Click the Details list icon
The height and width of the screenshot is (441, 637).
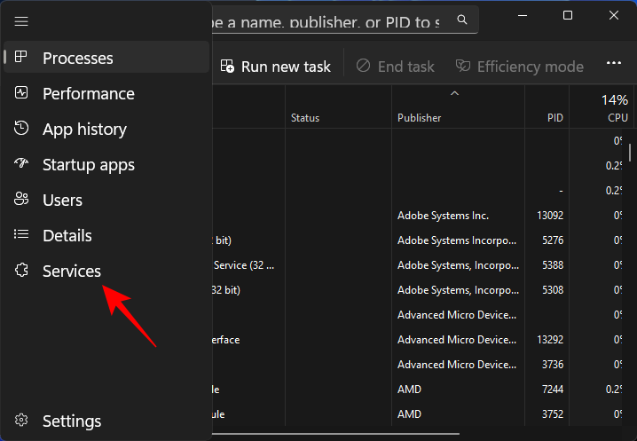(x=22, y=235)
